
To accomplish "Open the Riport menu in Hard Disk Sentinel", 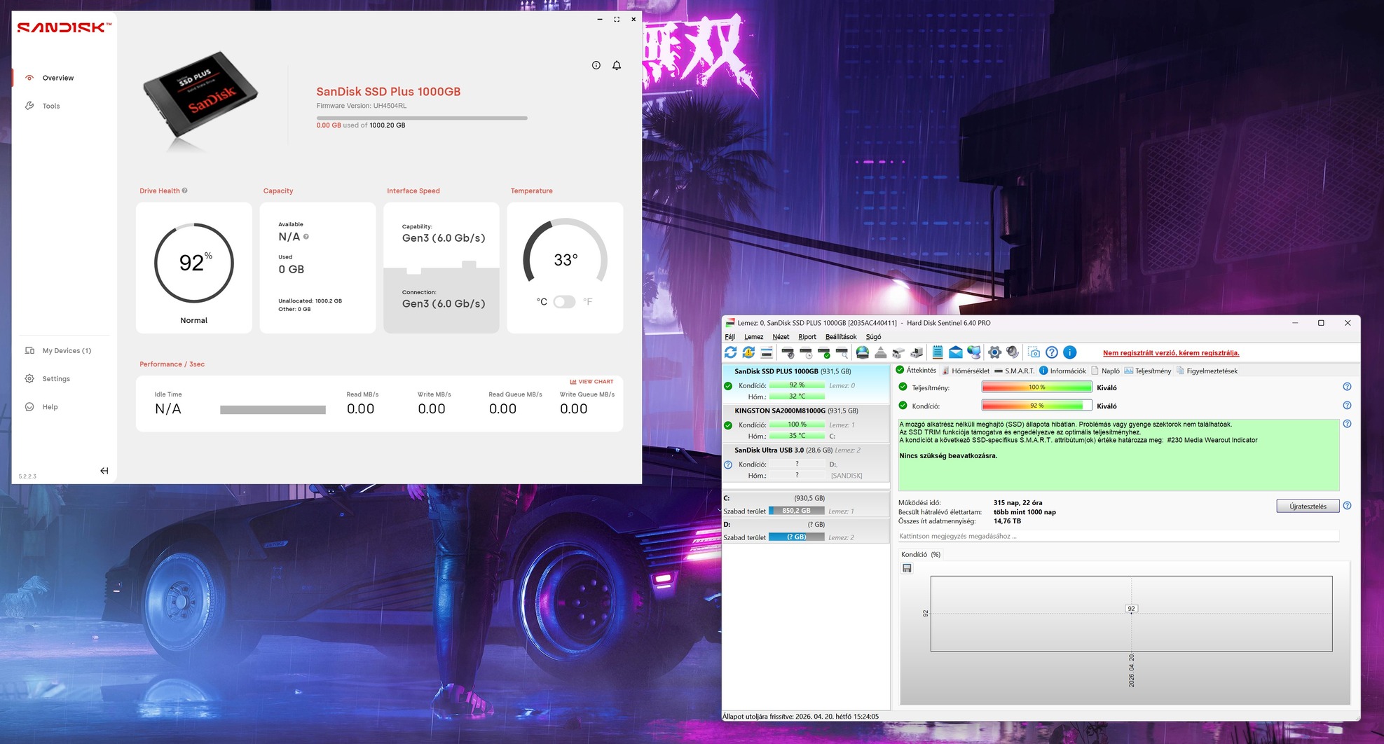I will coord(807,337).
